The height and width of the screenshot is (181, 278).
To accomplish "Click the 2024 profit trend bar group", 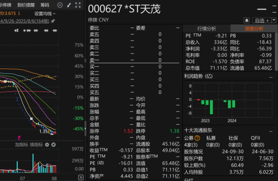I will (x=230, y=104).
